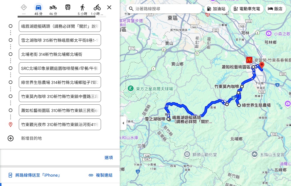This screenshot has height=186, width=291.
Task: Edit the 峨眉湖遊艇碼頭 starting point field
Action: 60,26
